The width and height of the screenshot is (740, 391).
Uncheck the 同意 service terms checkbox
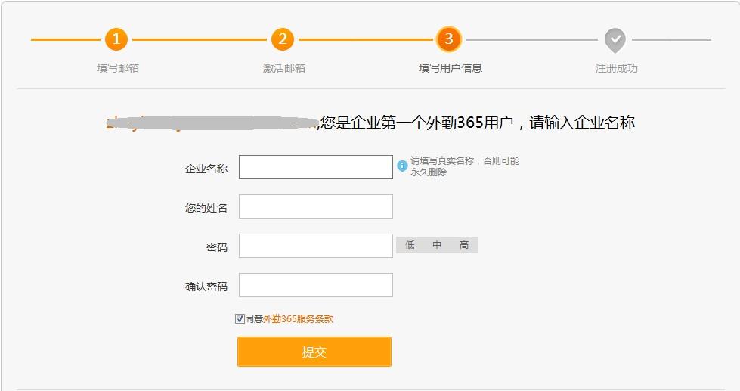240,319
